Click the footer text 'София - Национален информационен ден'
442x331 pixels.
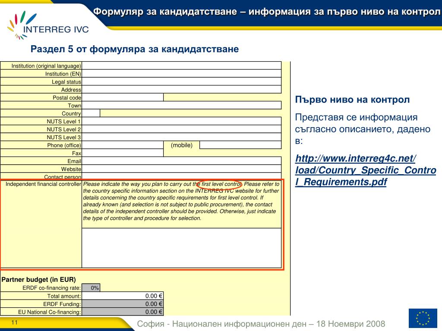click(223, 324)
